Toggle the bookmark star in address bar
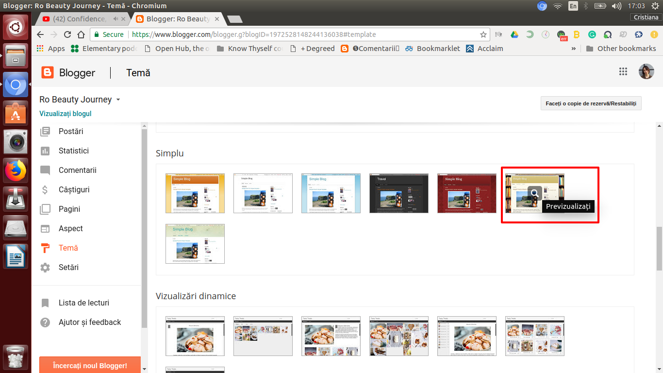This screenshot has width=663, height=373. (483, 34)
